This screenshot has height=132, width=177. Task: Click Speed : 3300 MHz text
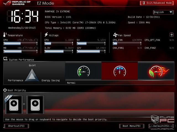point(139,23)
